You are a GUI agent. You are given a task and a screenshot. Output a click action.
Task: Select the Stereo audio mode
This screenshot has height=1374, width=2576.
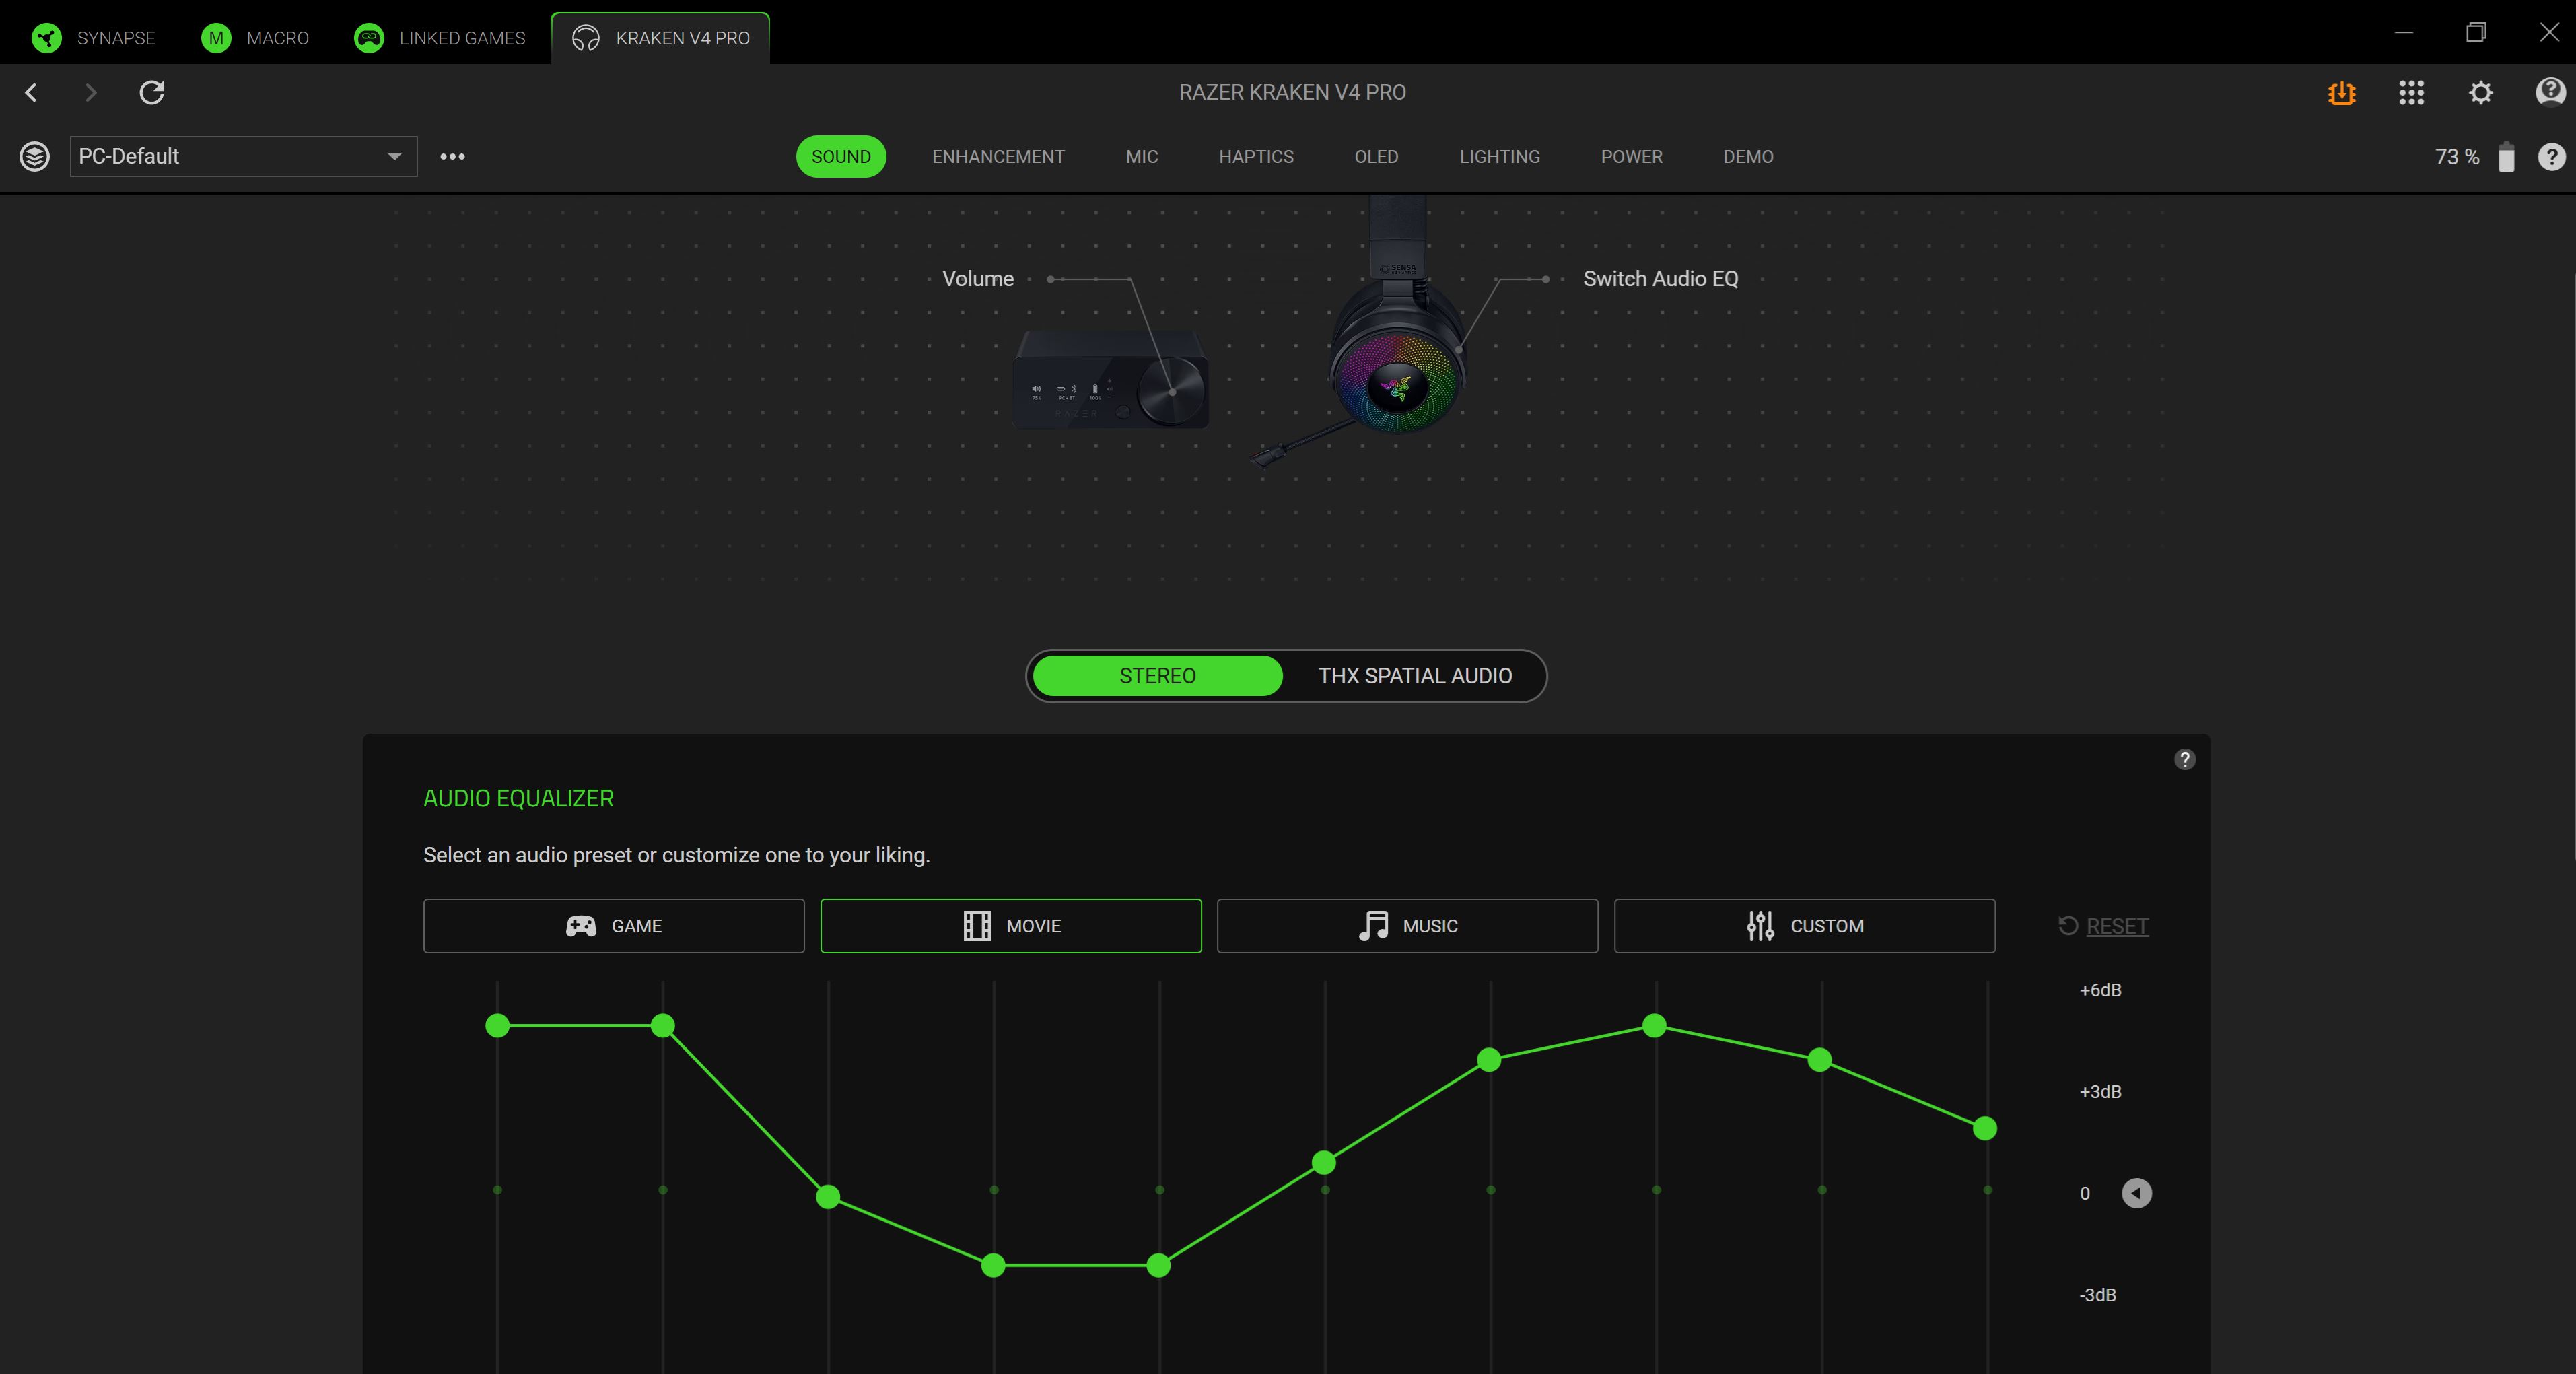click(1157, 676)
